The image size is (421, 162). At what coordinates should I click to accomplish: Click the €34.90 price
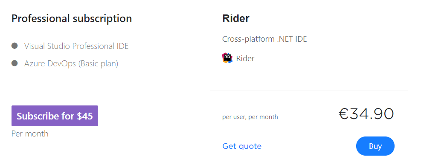(x=366, y=114)
